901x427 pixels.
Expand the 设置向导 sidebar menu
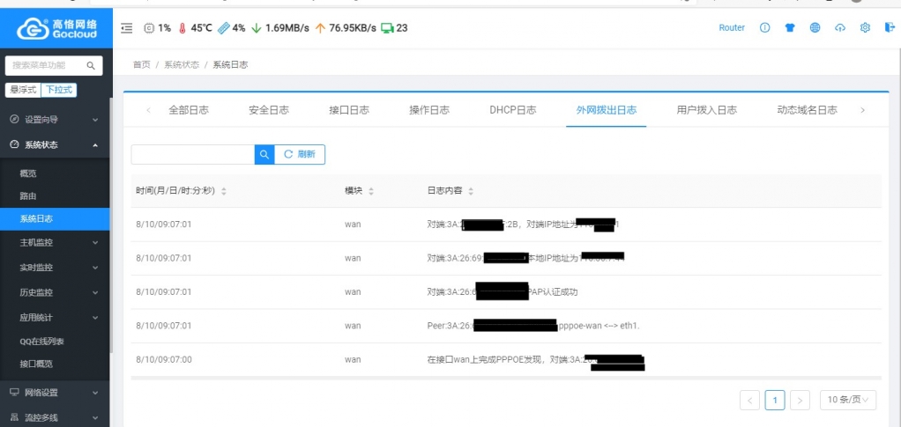tap(55, 120)
